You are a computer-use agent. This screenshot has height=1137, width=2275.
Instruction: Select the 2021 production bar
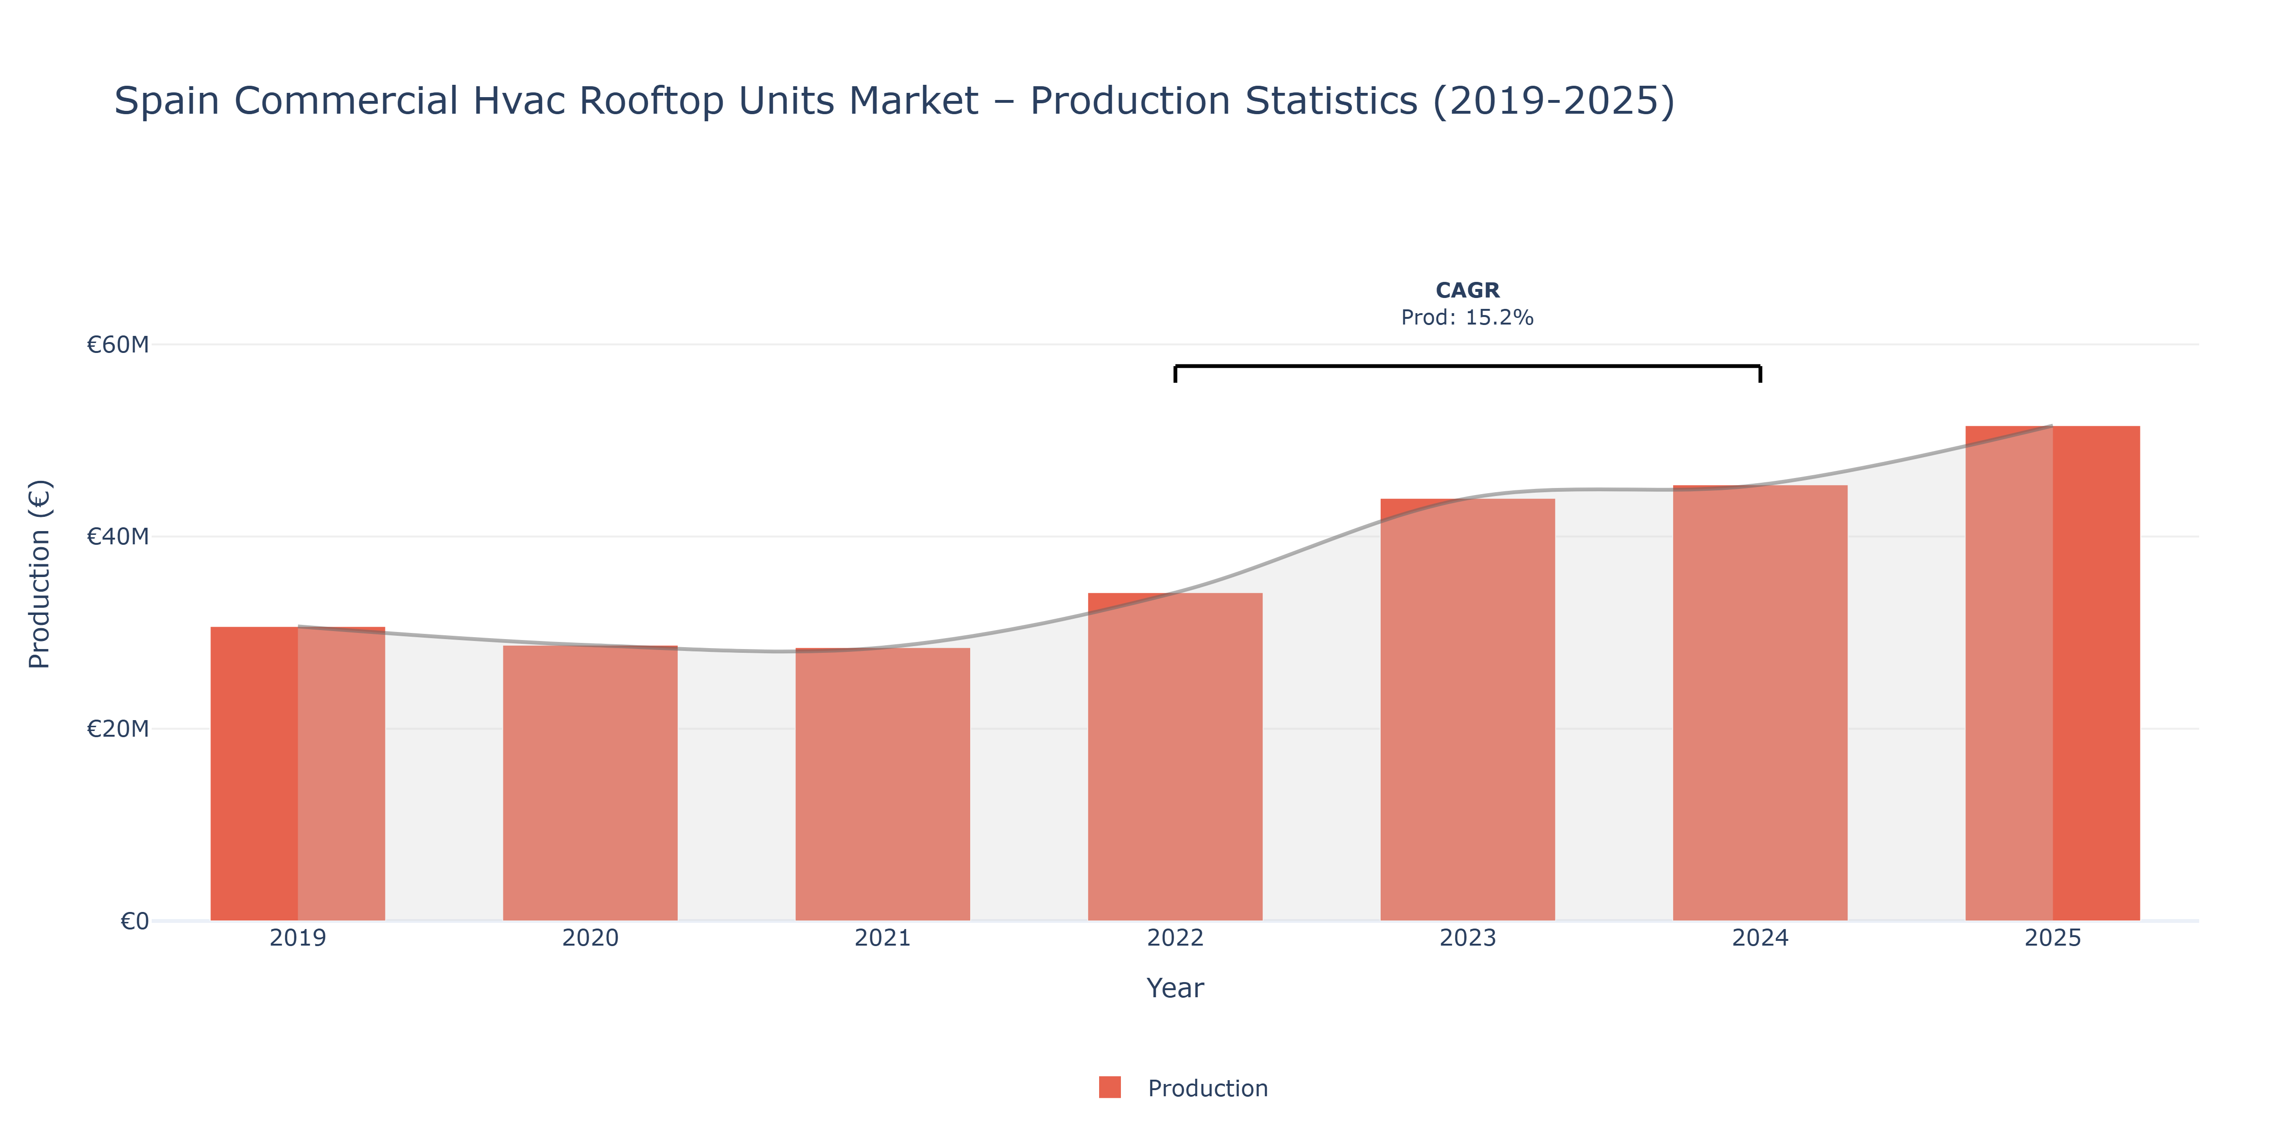882,784
